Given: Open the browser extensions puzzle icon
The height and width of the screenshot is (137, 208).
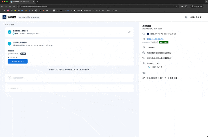Looking at the screenshot, I should tap(186, 6).
